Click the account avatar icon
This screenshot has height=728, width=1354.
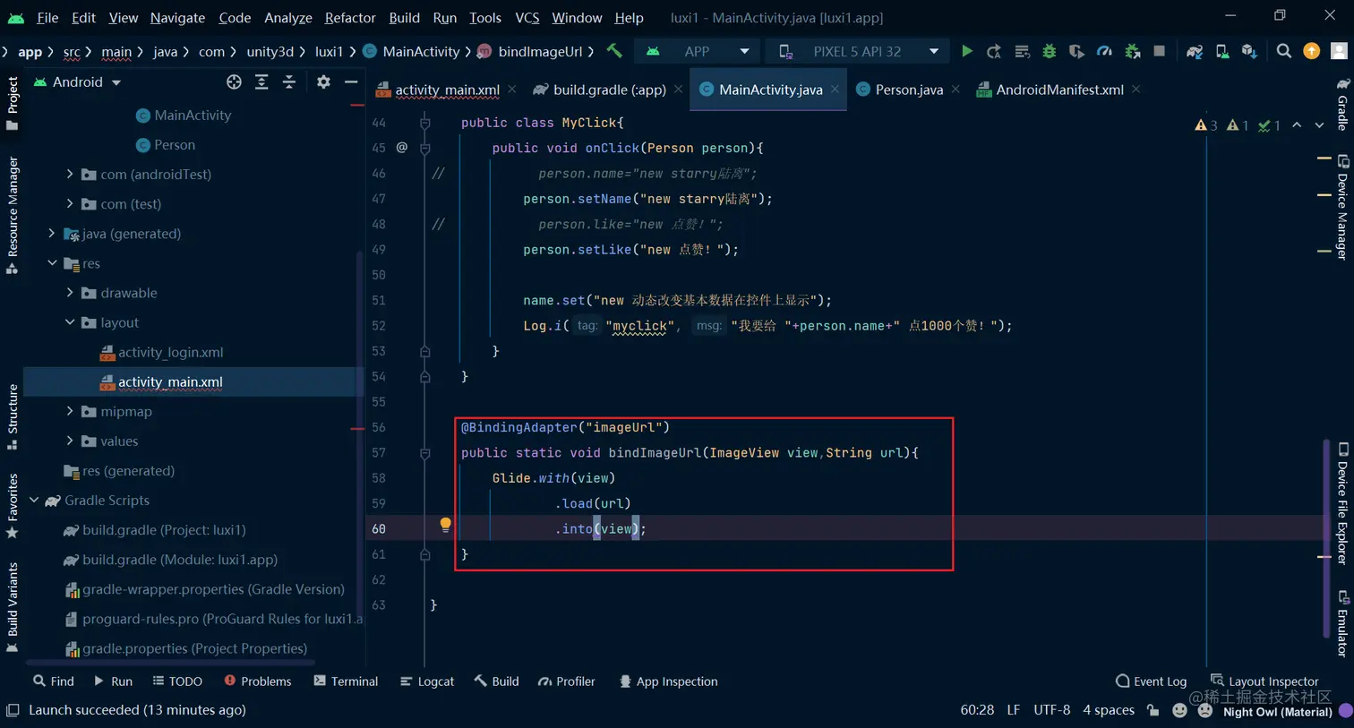1340,51
